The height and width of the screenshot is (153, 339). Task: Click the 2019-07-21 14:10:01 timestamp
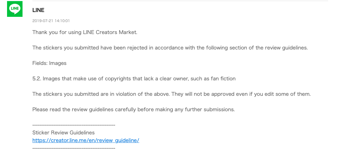pos(51,21)
